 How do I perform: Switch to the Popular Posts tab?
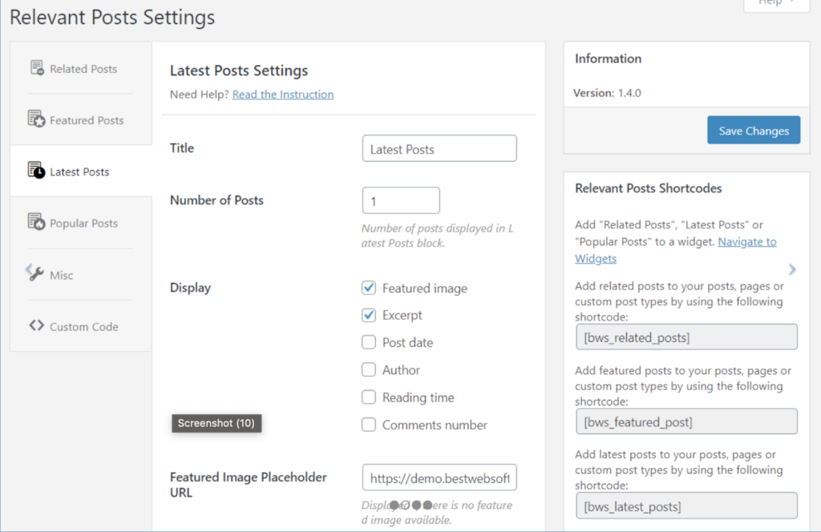click(x=83, y=224)
